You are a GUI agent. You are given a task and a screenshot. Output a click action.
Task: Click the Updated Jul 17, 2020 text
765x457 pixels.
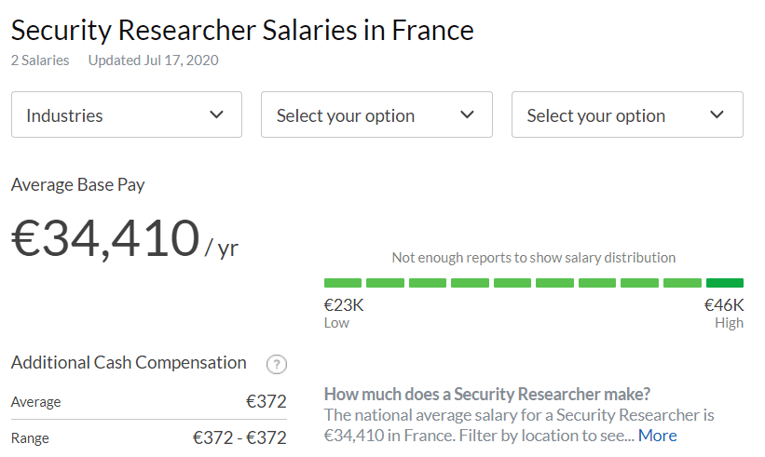[153, 60]
